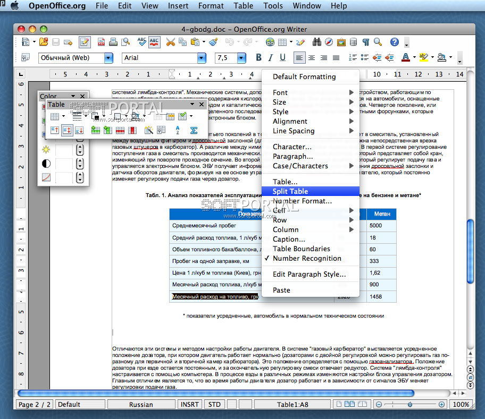Choose Paste from context menu
Screen dimensions: 485x419
coord(310,290)
